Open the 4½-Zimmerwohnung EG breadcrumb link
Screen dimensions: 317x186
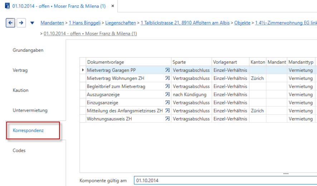click(286, 23)
